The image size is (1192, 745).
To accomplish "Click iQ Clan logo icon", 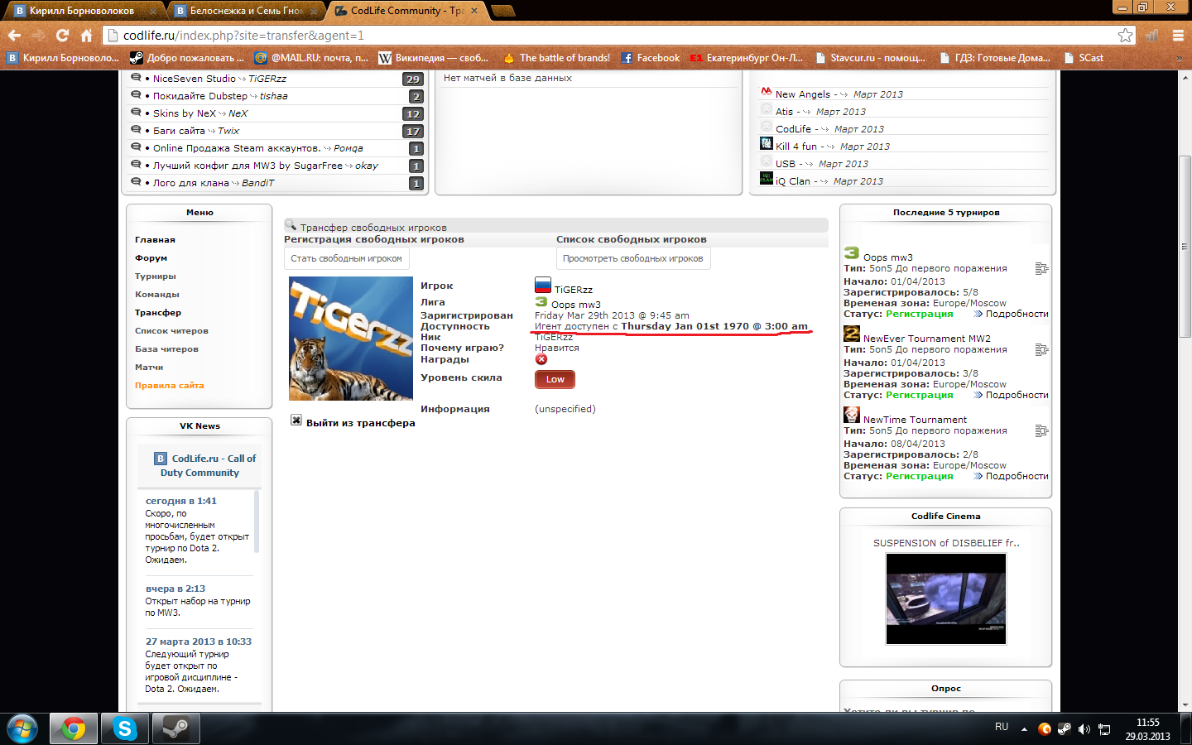I will click(767, 179).
